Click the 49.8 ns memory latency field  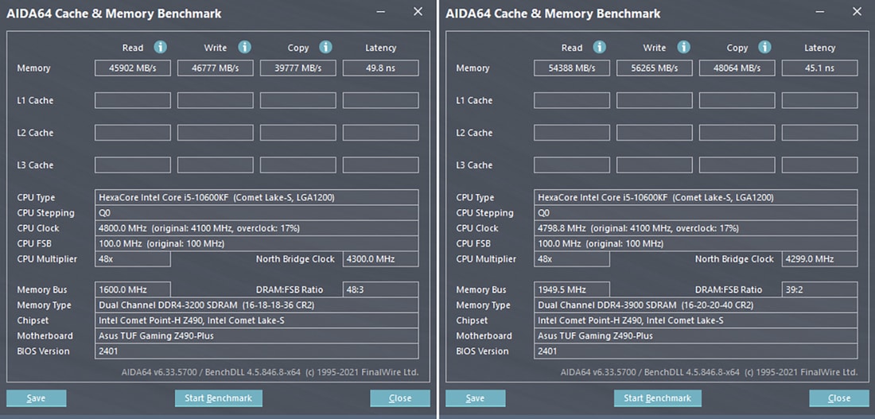tap(380, 68)
